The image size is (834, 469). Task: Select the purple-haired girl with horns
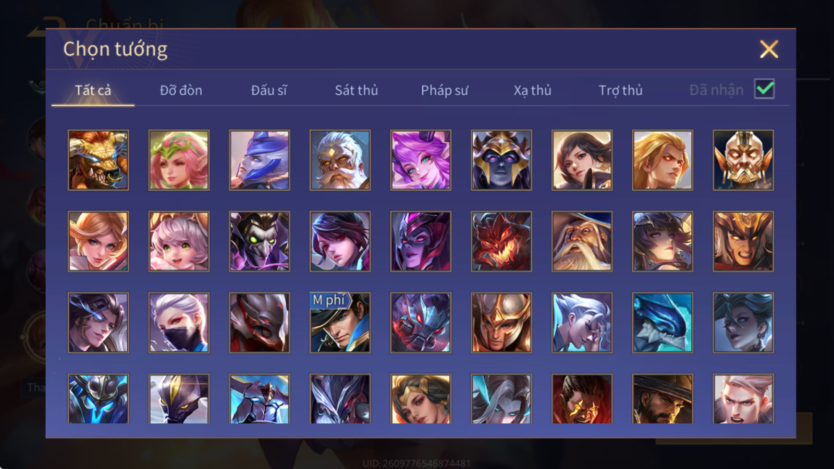point(421,160)
